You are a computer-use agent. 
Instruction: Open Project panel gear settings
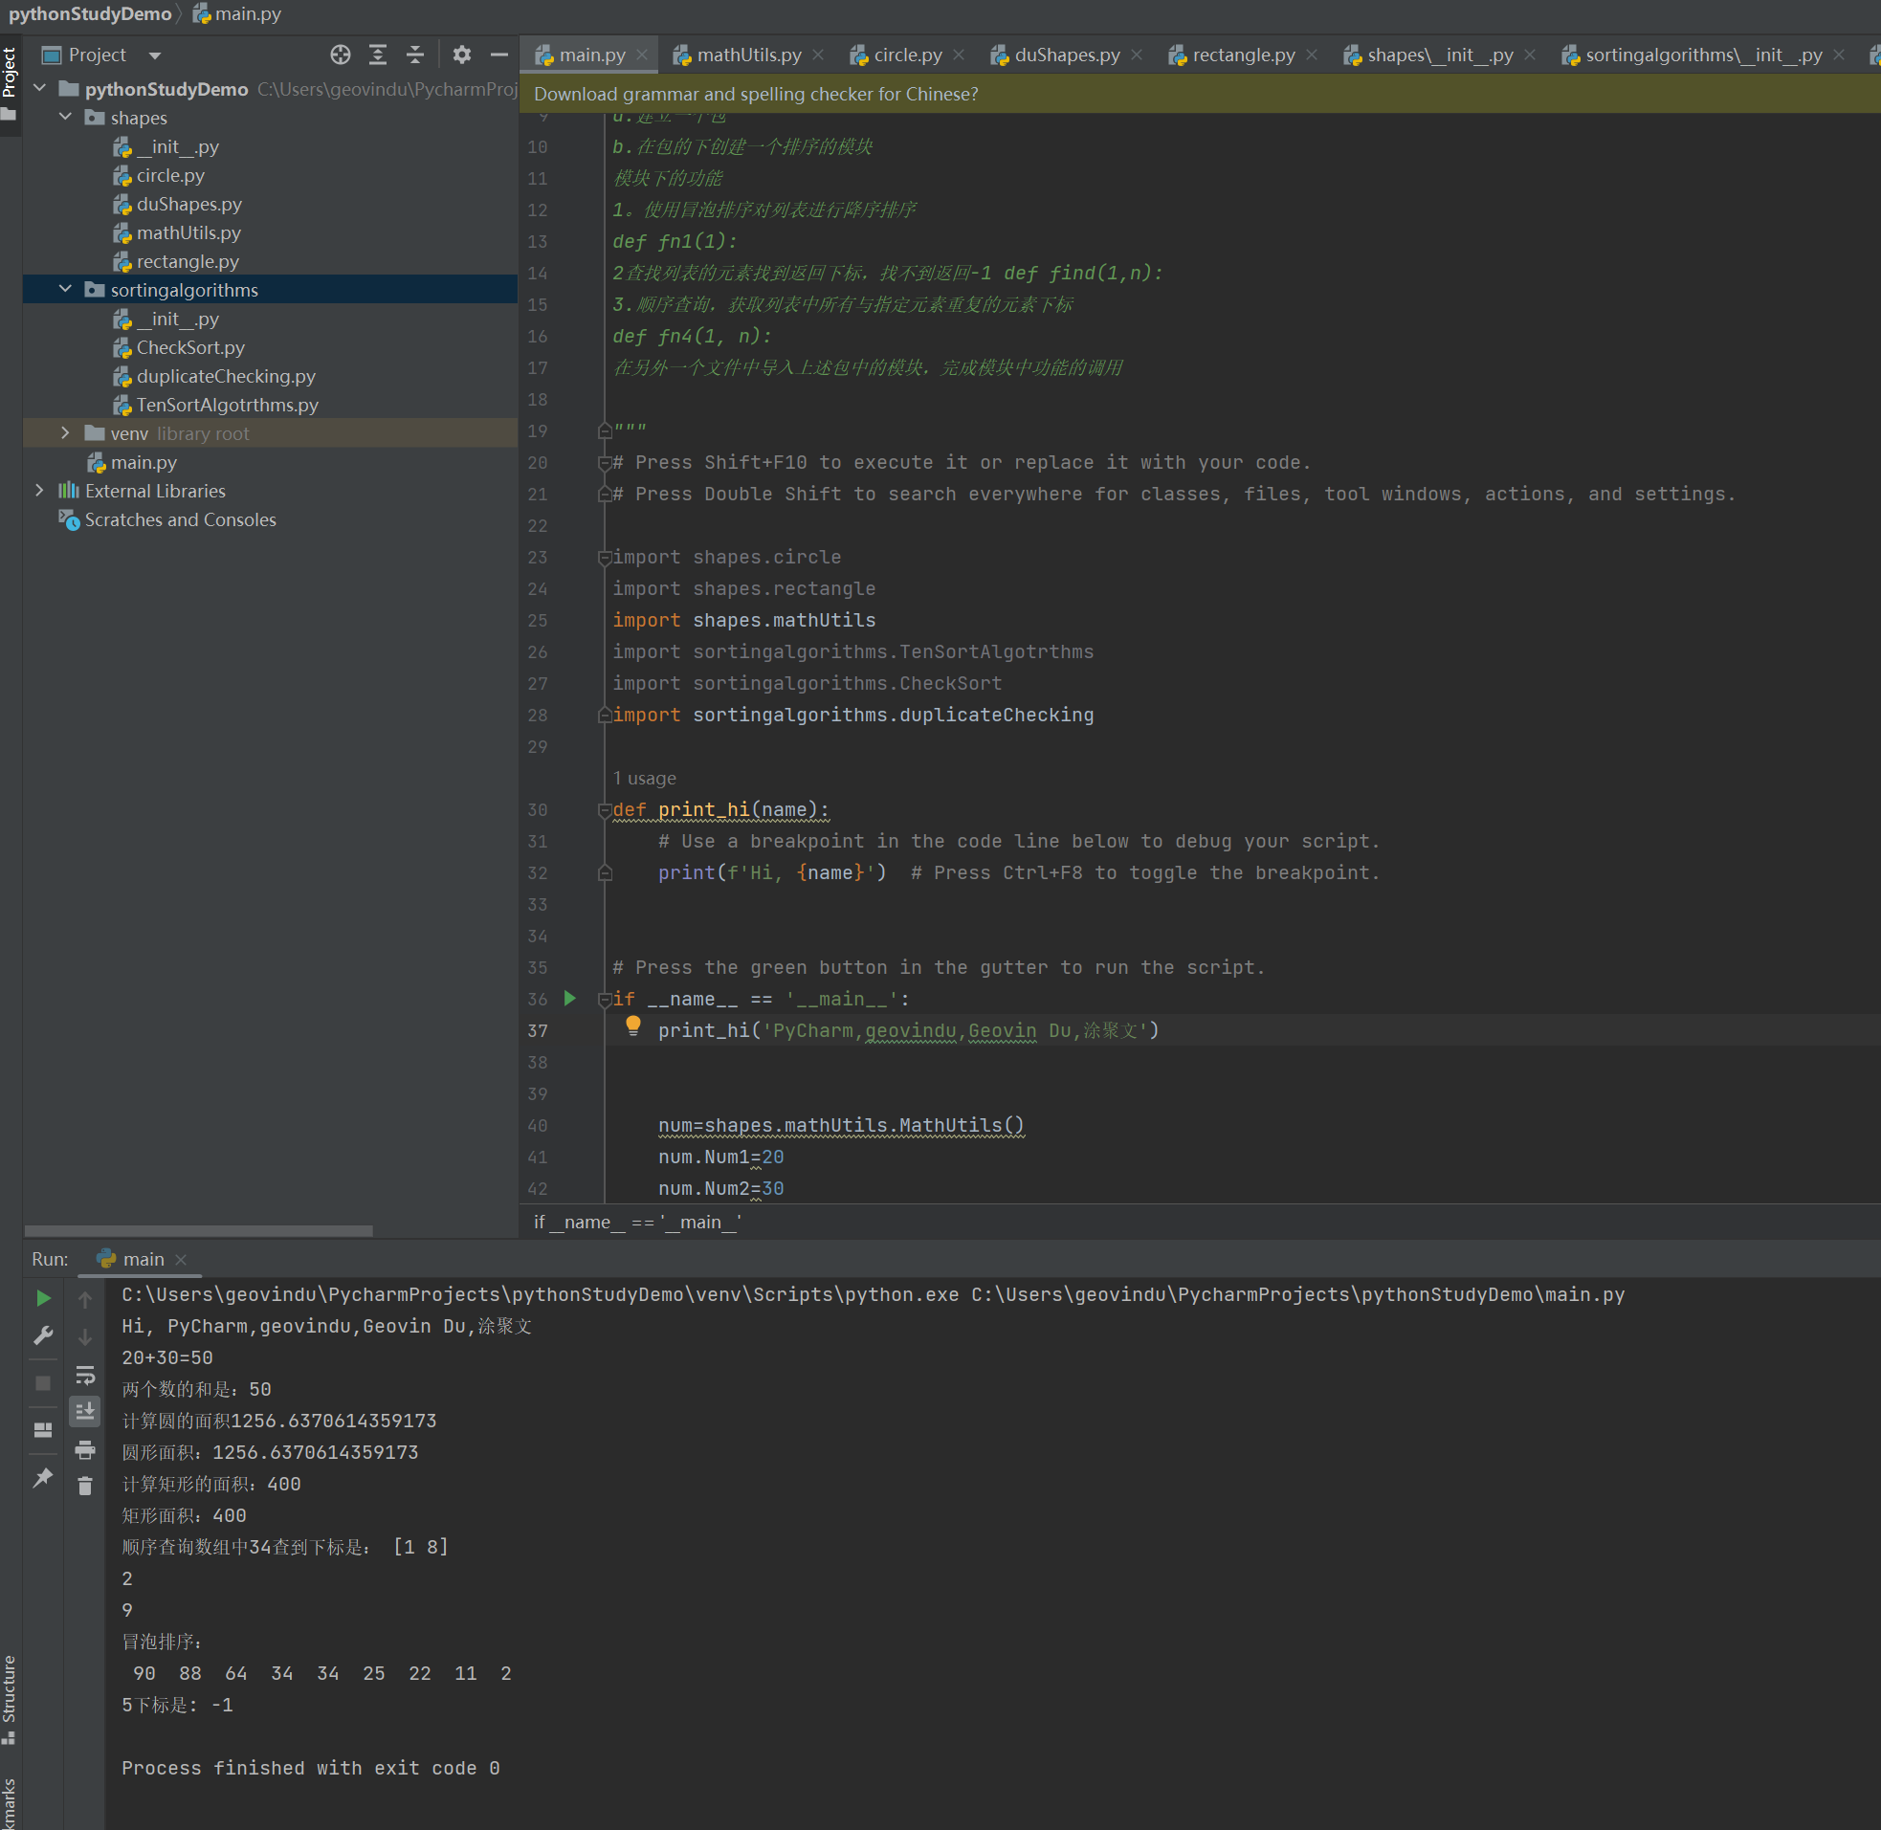point(461,55)
